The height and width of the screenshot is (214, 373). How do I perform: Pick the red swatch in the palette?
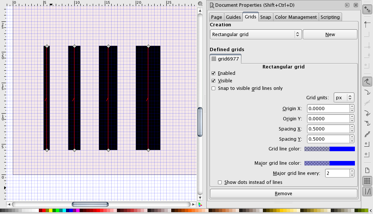coord(44,211)
